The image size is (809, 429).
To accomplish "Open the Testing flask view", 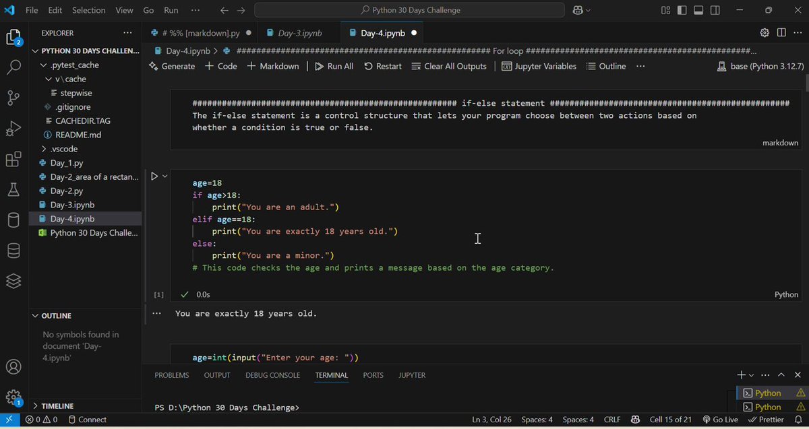I will (14, 190).
